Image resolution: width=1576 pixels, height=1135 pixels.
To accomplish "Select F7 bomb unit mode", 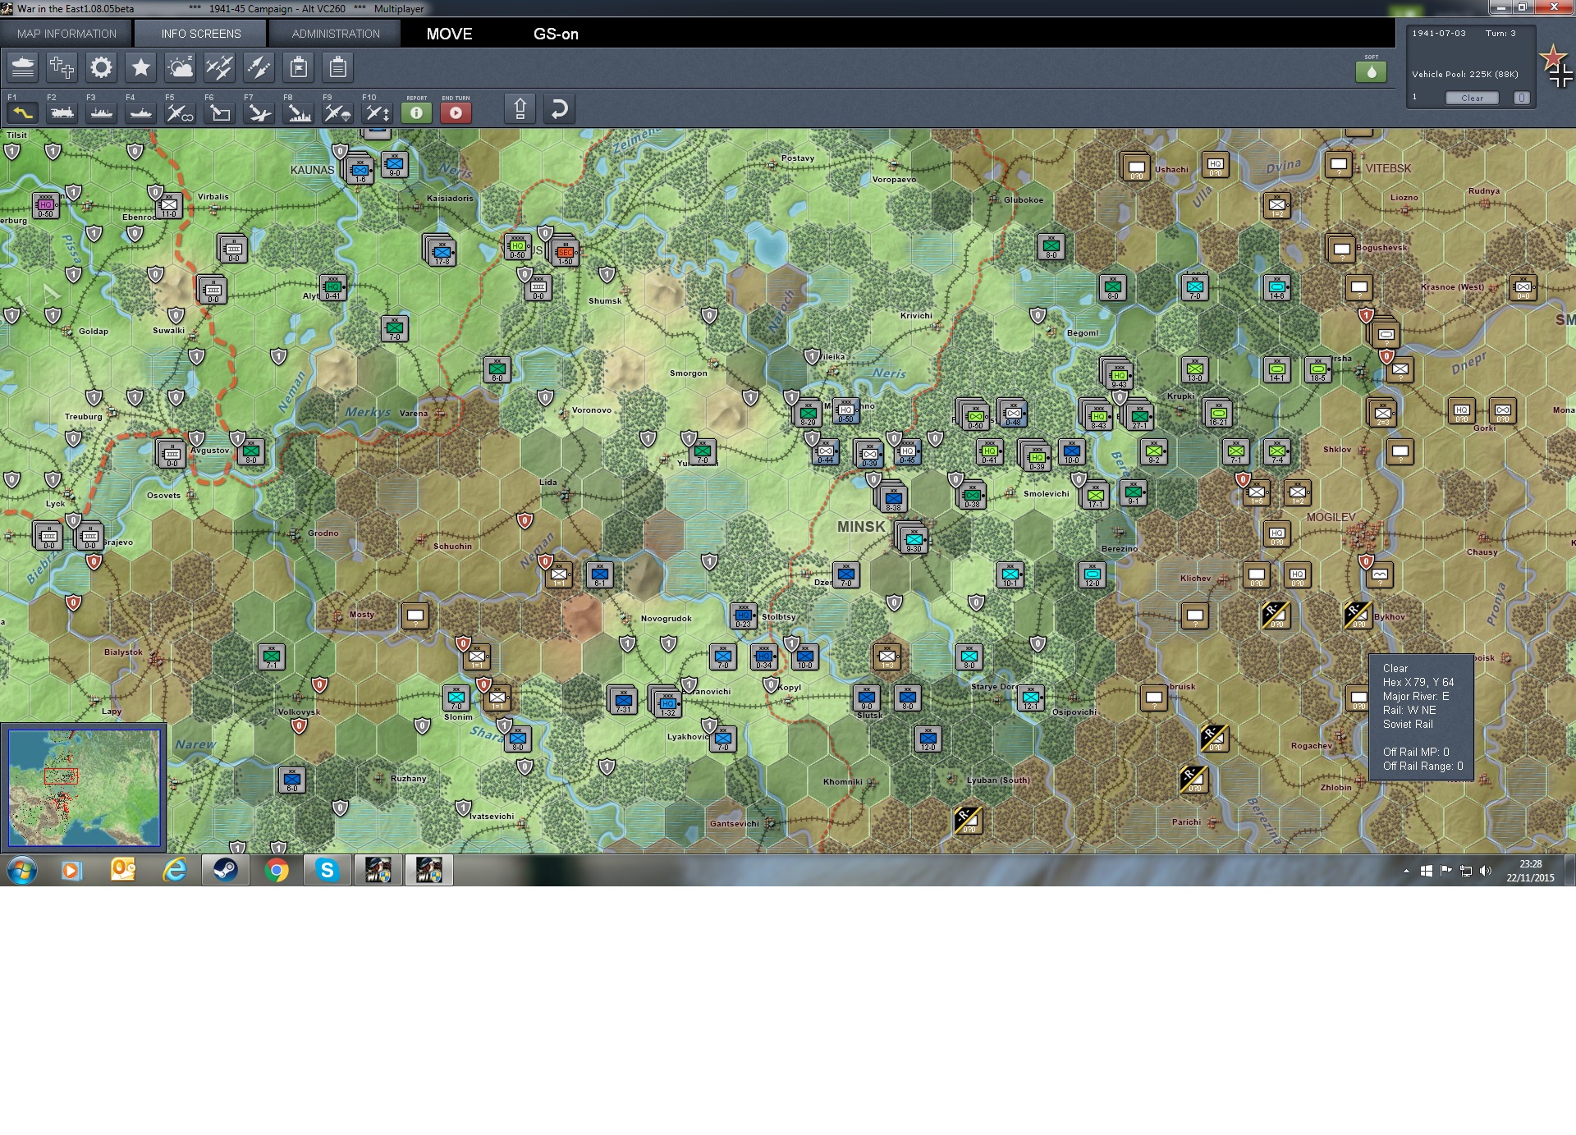I will pyautogui.click(x=259, y=113).
